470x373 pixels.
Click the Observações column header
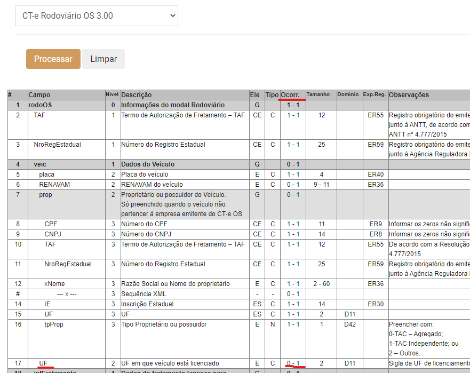point(409,95)
